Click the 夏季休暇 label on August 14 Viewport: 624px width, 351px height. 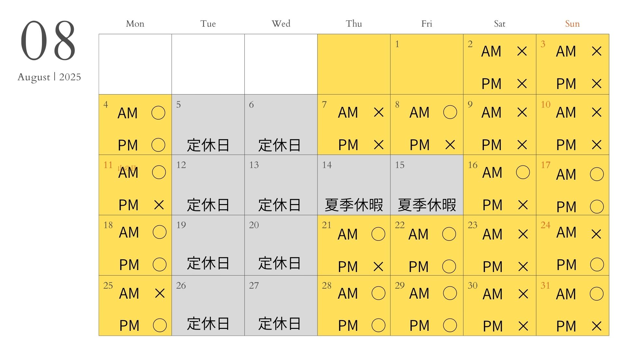(354, 205)
